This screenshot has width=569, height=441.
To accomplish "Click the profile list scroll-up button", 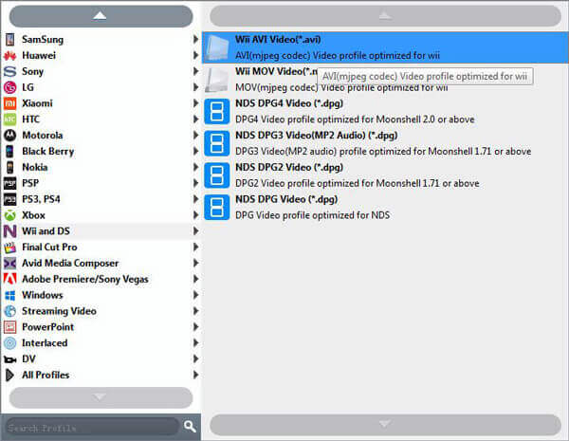I will pyautogui.click(x=385, y=15).
